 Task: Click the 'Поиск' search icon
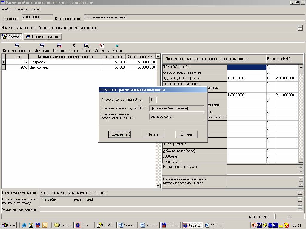pyautogui.click(x=86, y=46)
